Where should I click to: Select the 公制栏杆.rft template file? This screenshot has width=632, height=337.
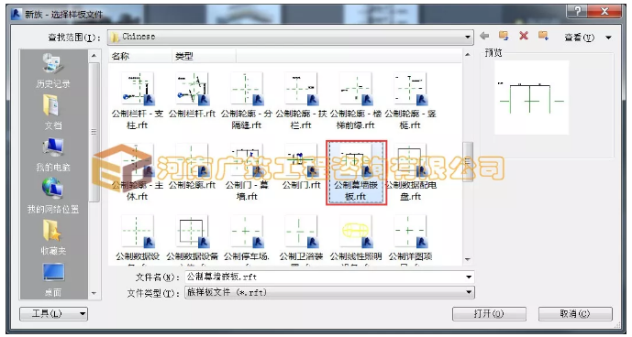(192, 95)
